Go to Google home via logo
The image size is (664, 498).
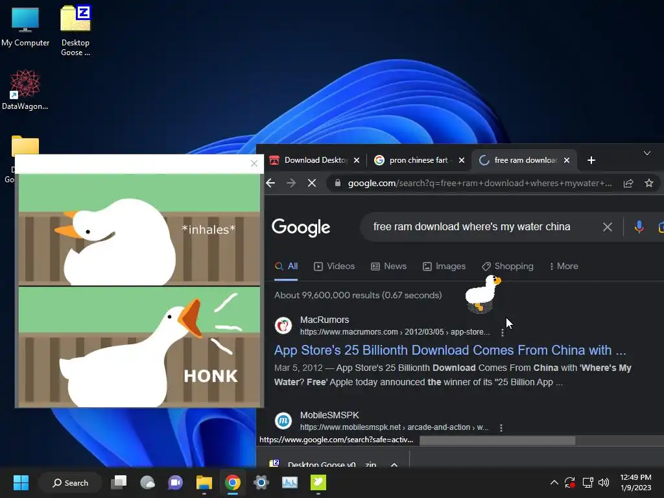301,228
